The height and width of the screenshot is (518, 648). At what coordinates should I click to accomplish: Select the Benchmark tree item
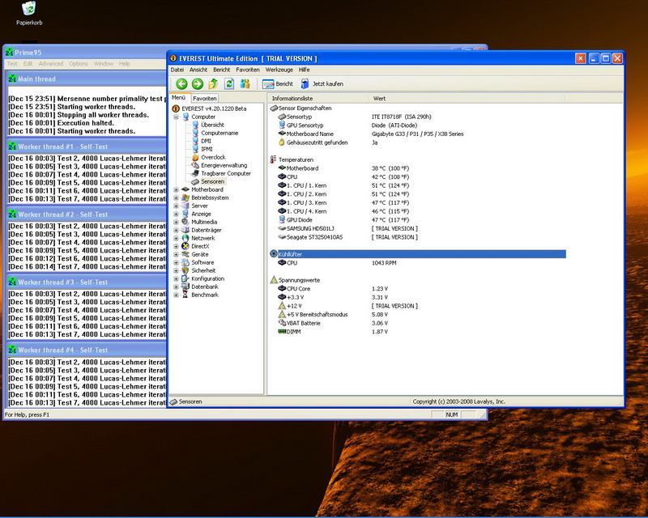[205, 295]
